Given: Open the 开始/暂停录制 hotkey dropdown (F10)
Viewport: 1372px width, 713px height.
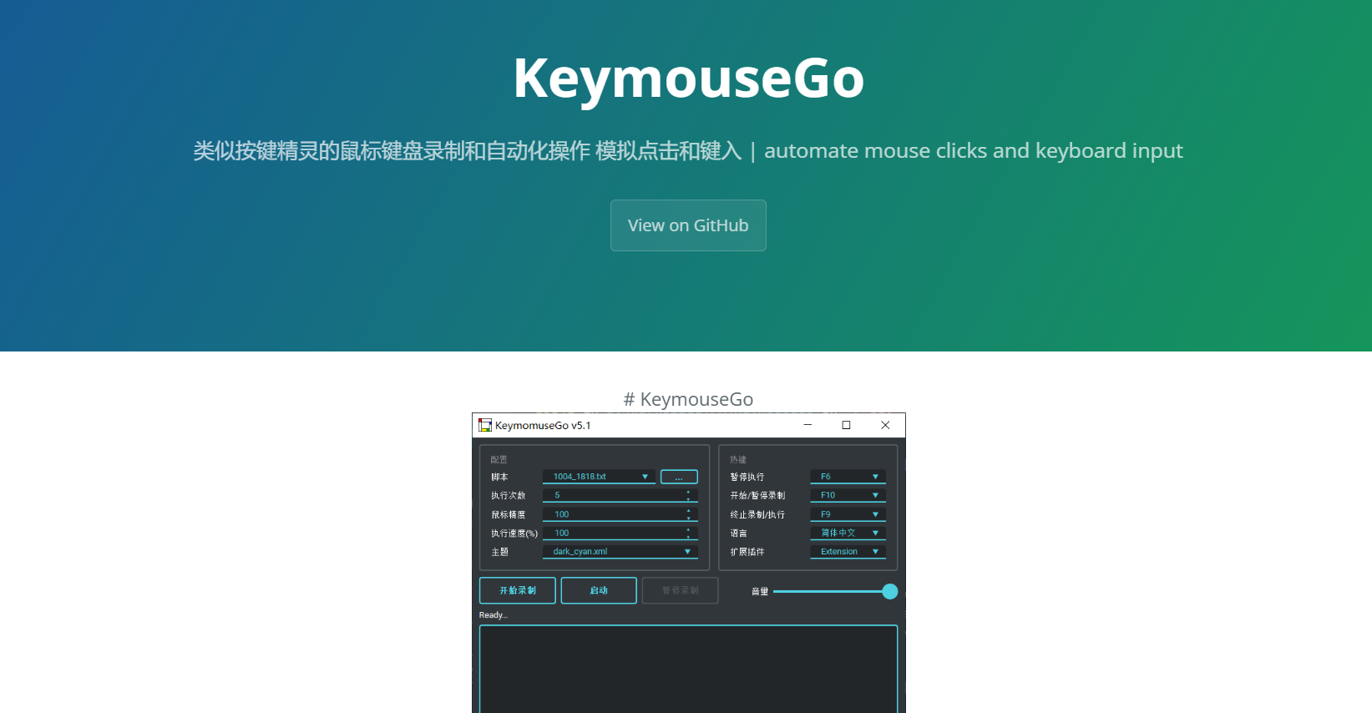Looking at the screenshot, I should point(848,495).
